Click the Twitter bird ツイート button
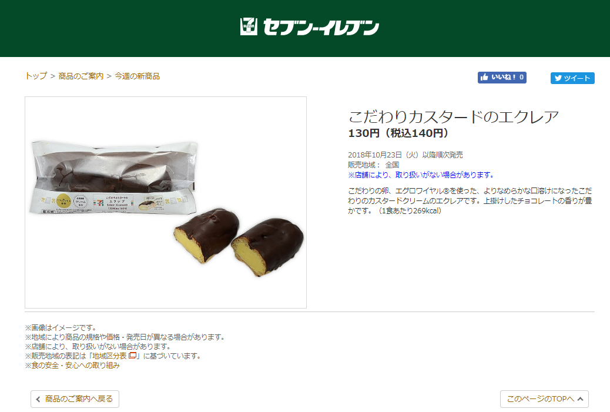The height and width of the screenshot is (412, 610). point(572,78)
